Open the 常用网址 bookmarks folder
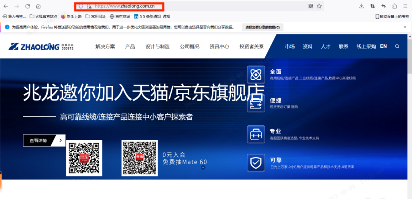This screenshot has height=199, width=412. point(96,16)
